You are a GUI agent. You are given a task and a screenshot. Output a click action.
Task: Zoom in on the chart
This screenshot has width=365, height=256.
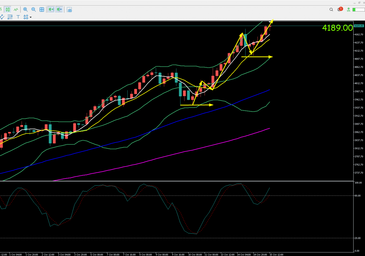click(x=25, y=9)
